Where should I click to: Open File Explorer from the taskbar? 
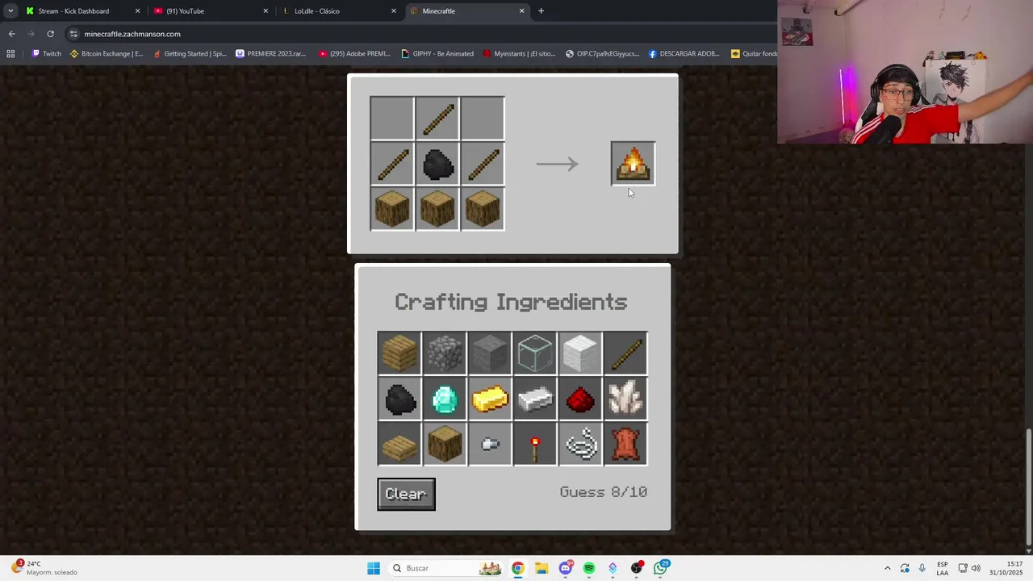[x=541, y=568]
